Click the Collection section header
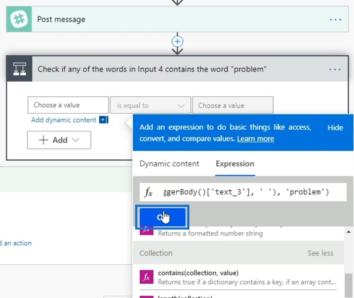Viewport: 354px width, 298px height. click(238, 253)
